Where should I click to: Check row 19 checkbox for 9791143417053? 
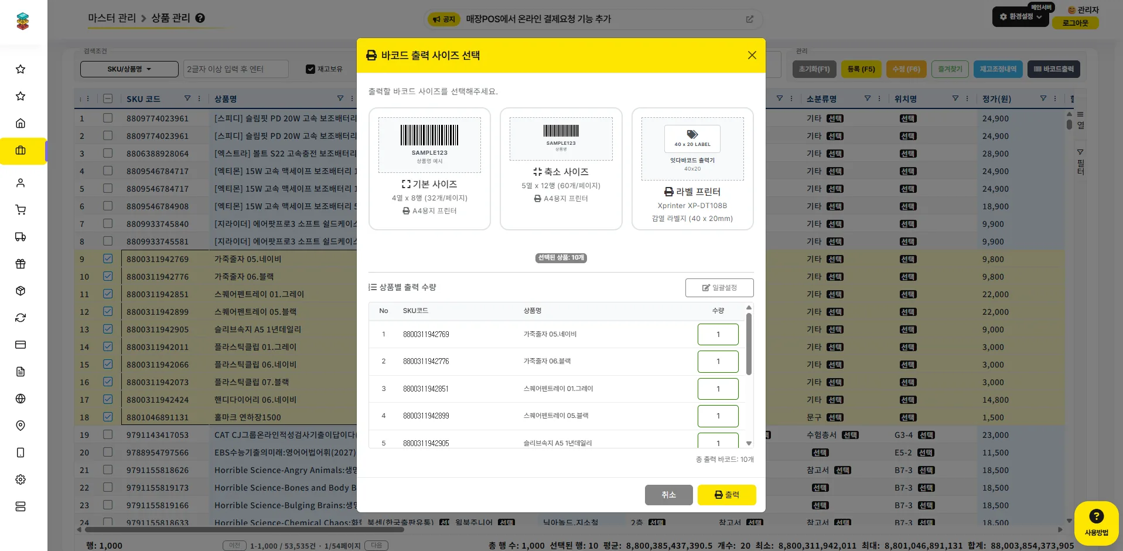point(108,434)
